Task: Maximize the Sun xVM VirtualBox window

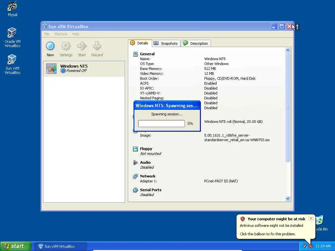Action: point(282,26)
